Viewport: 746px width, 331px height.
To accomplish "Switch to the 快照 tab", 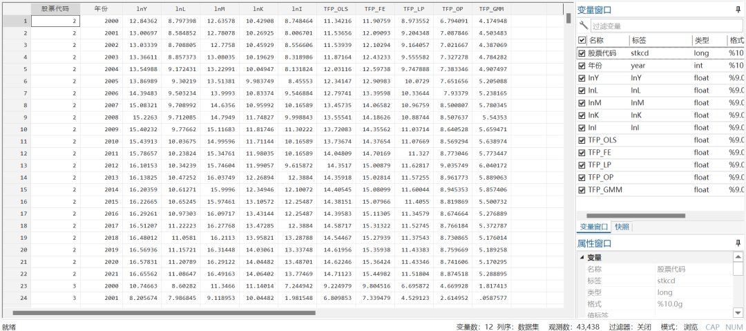I will pyautogui.click(x=622, y=227).
